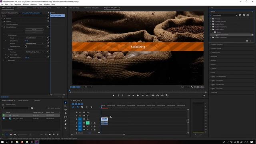Filter effects by Accelerated Effects icon
The image size is (256, 144).
pyautogui.click(x=240, y=15)
